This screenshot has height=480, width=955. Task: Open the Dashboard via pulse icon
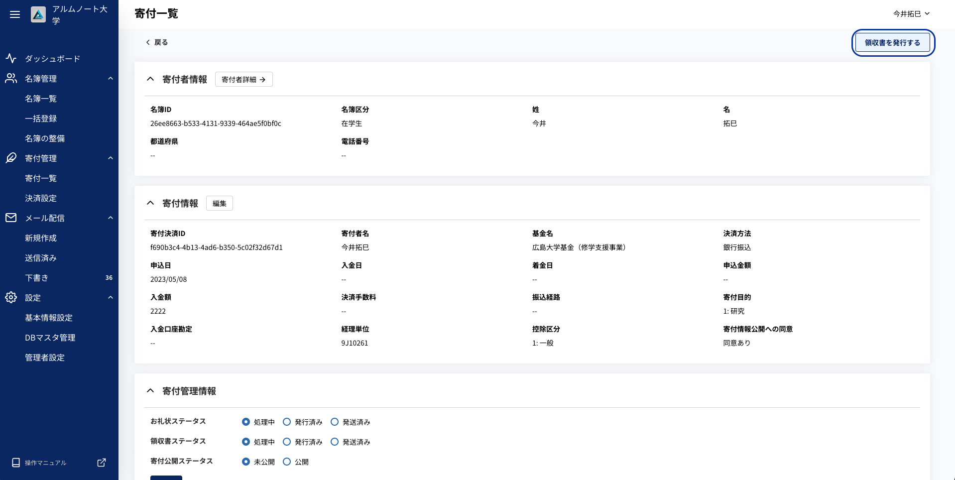point(11,58)
